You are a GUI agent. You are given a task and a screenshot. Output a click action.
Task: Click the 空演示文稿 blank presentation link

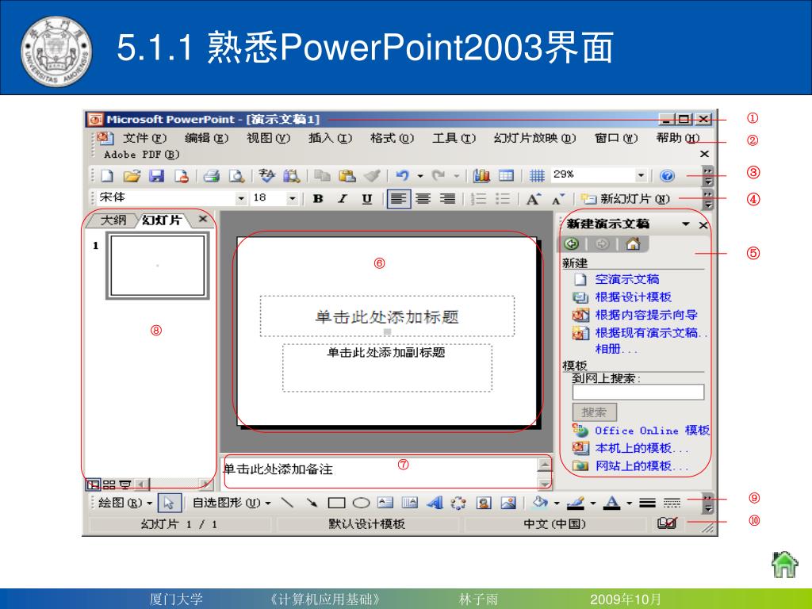[x=626, y=280]
